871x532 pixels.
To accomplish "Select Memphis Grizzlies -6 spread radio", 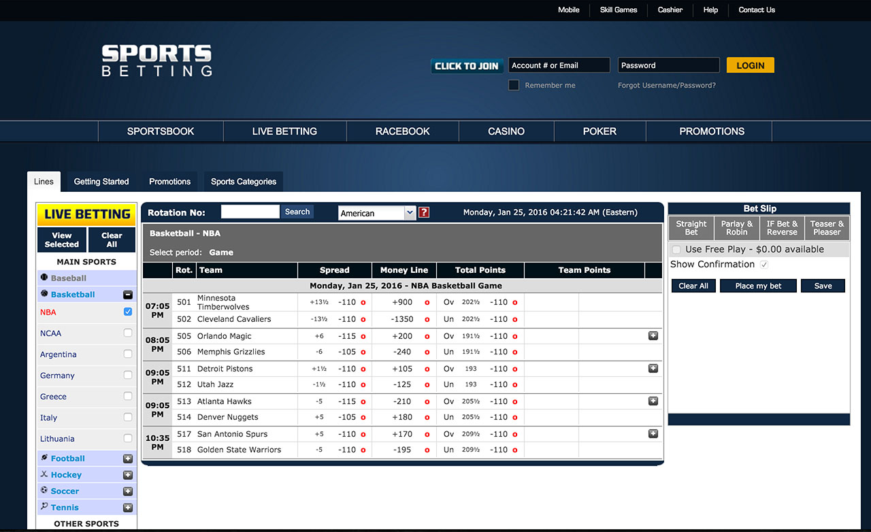I will (363, 352).
